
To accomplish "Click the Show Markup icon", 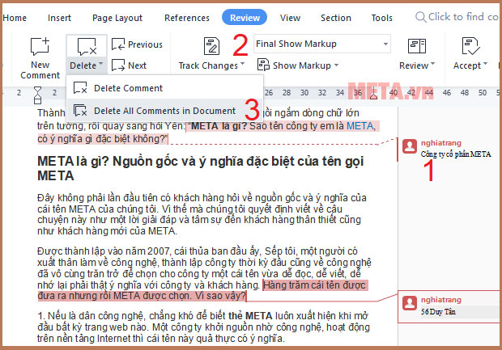I will 263,65.
